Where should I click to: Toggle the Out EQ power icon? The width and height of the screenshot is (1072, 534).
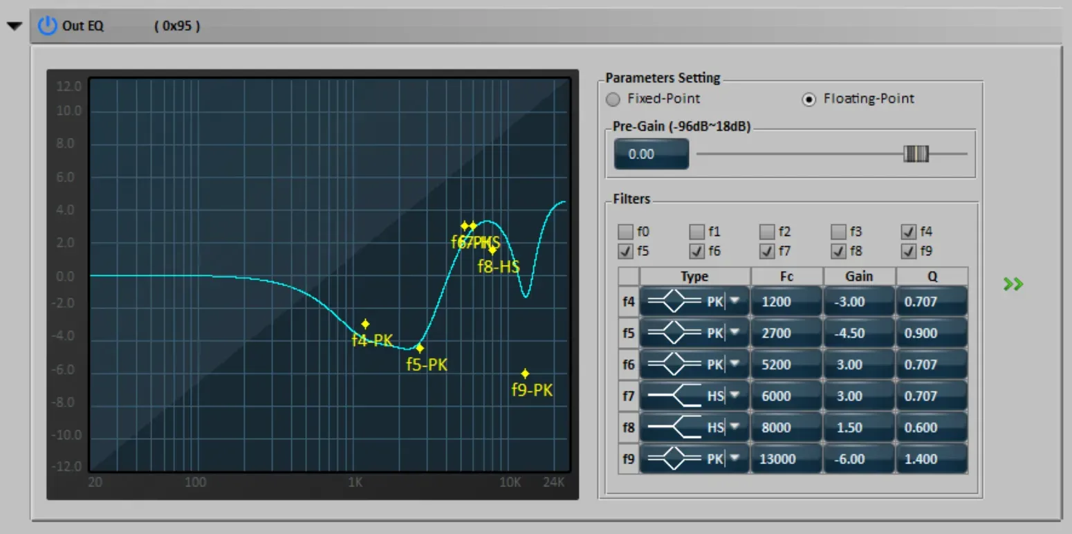coord(47,26)
